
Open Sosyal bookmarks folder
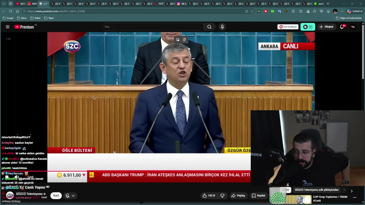tap(8, 18)
